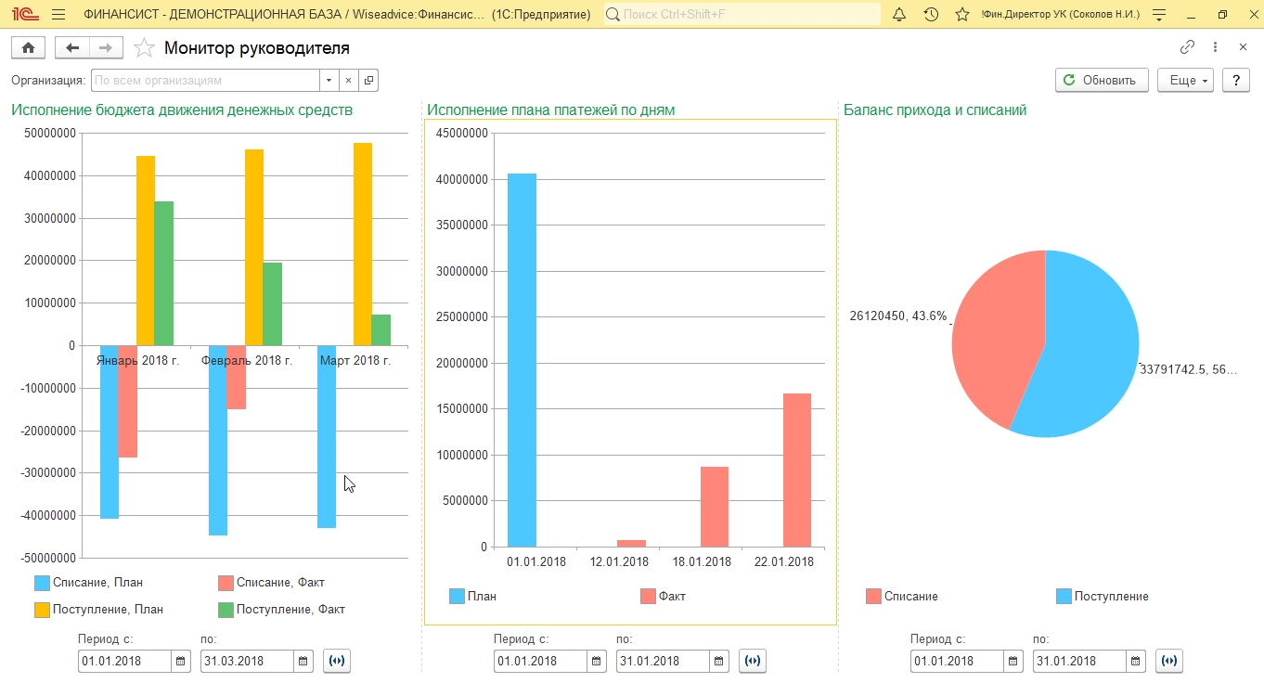Click the 12.01.2018 axis label

point(618,561)
